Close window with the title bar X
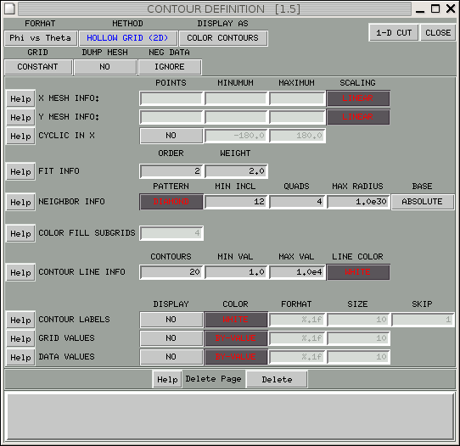460x446 pixels. (451, 8)
